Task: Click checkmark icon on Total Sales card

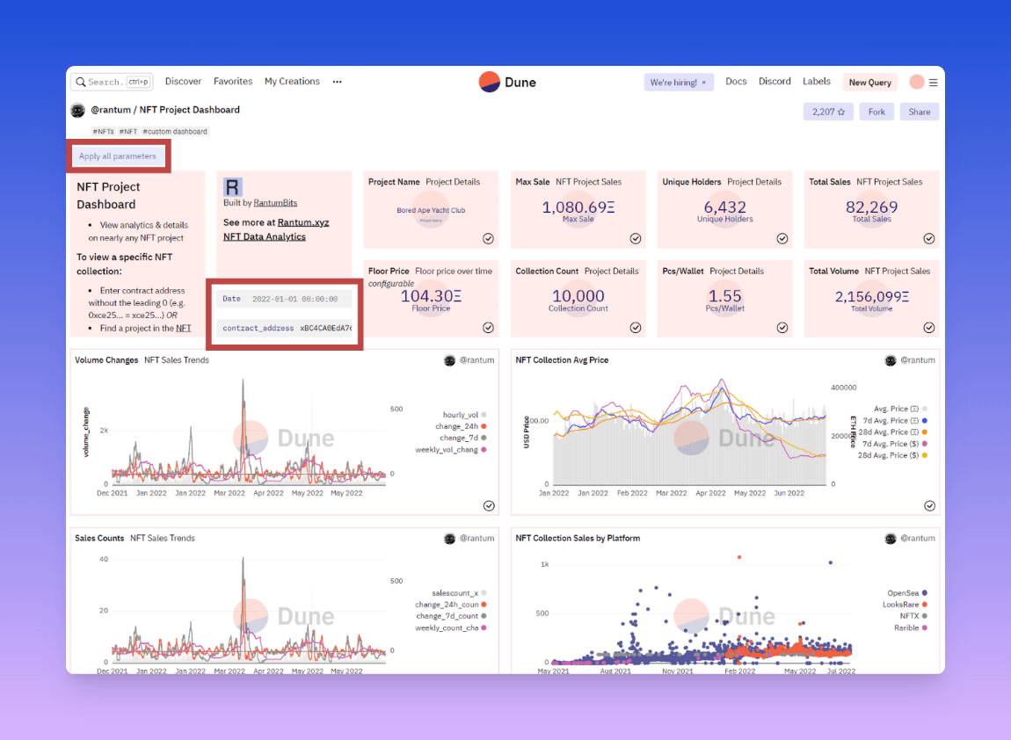Action: [x=929, y=238]
